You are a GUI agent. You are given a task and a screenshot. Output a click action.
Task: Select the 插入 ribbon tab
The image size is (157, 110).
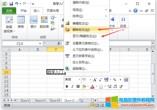point(37,11)
